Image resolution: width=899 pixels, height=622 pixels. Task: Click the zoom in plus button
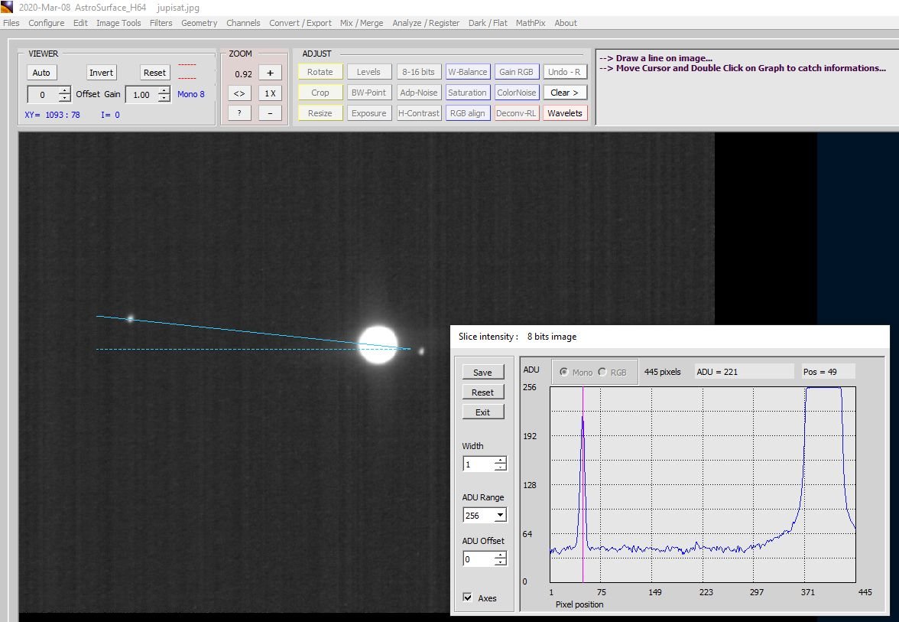coord(270,73)
